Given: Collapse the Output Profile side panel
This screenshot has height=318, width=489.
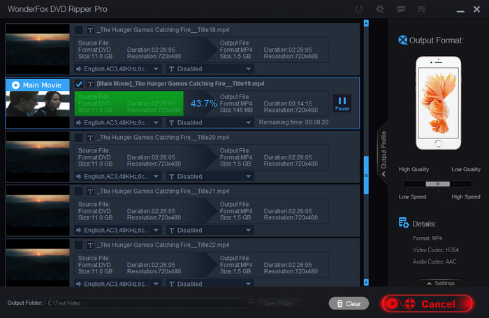Looking at the screenshot, I should pos(384,153).
